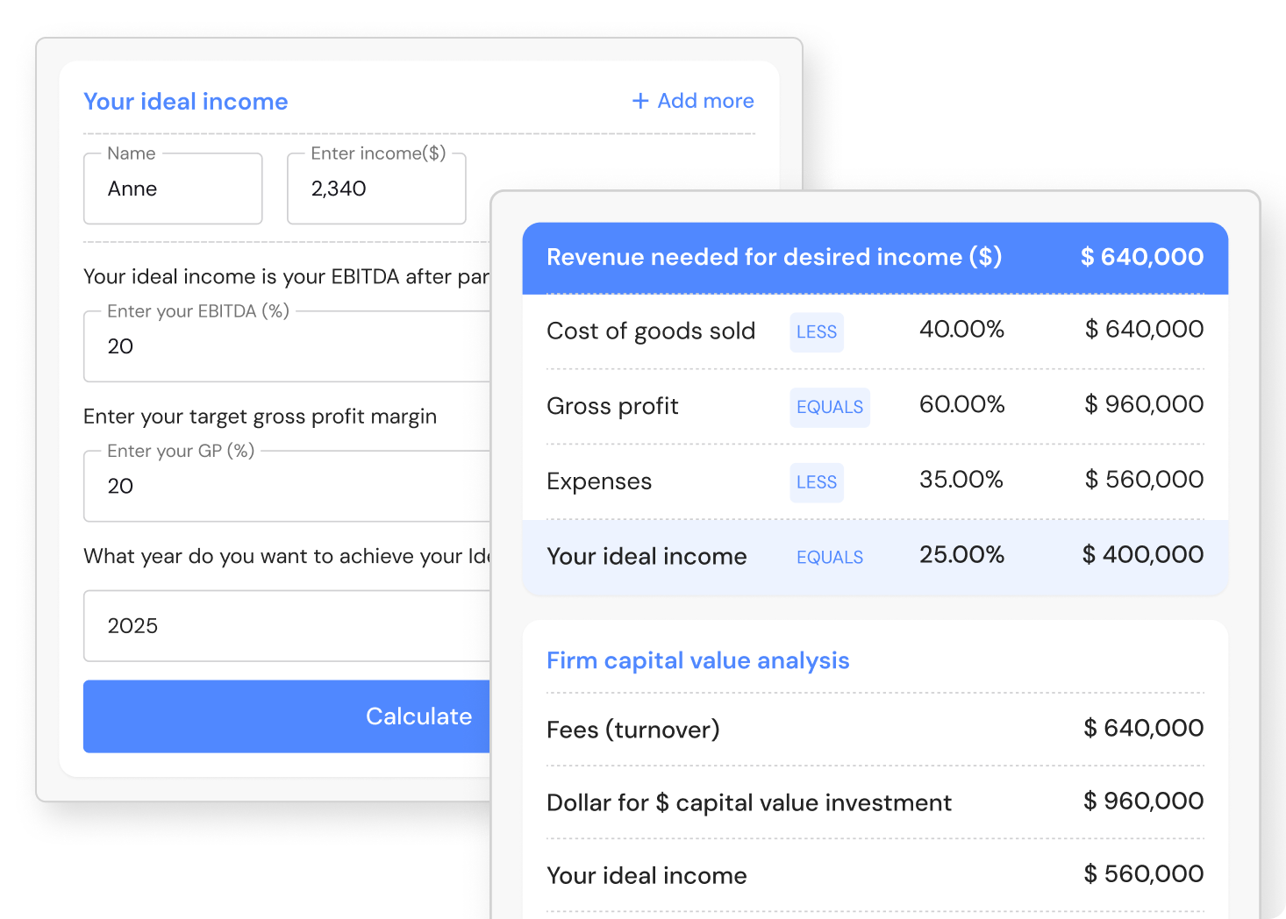Viewport: 1286px width, 919px height.
Task: Click into the EBITDA (%) input field
Action: [286, 347]
